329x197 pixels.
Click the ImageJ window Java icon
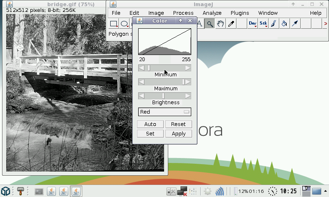tap(113, 4)
